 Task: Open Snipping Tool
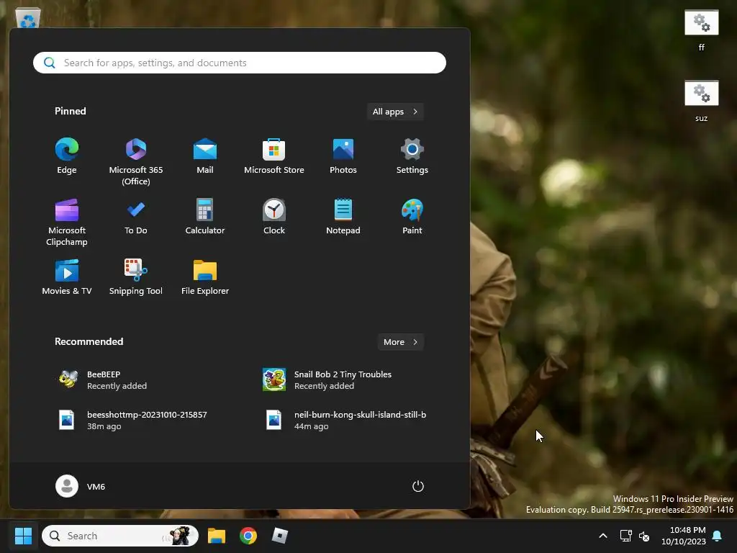pyautogui.click(x=136, y=277)
